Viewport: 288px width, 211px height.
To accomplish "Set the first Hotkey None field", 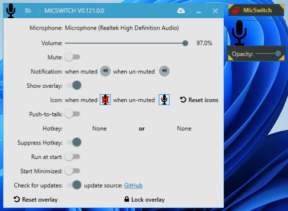I will (99, 129).
